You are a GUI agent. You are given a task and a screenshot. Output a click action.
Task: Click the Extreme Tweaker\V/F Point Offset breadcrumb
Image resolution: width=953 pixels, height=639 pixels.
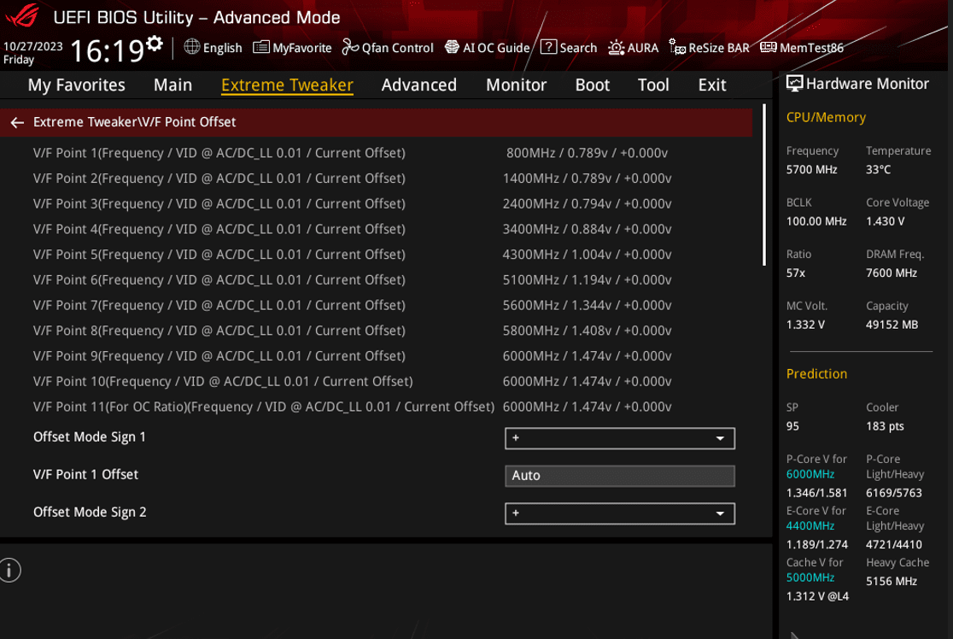tap(134, 121)
